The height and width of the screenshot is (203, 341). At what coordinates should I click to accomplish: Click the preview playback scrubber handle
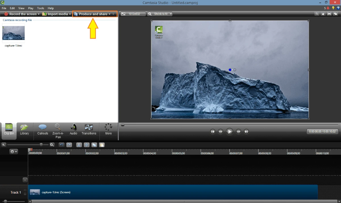coord(122,125)
